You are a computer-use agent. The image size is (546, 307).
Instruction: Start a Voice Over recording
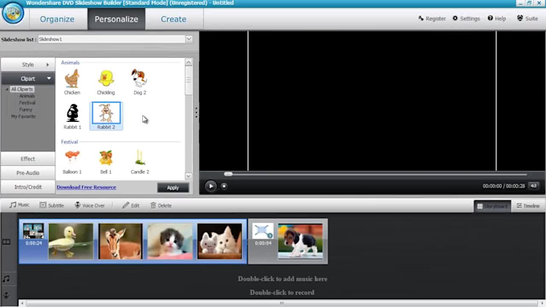(89, 205)
